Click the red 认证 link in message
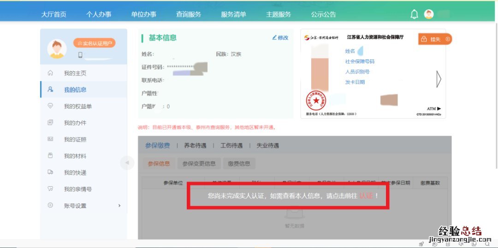The height and width of the screenshot is (248, 498). tap(366, 196)
